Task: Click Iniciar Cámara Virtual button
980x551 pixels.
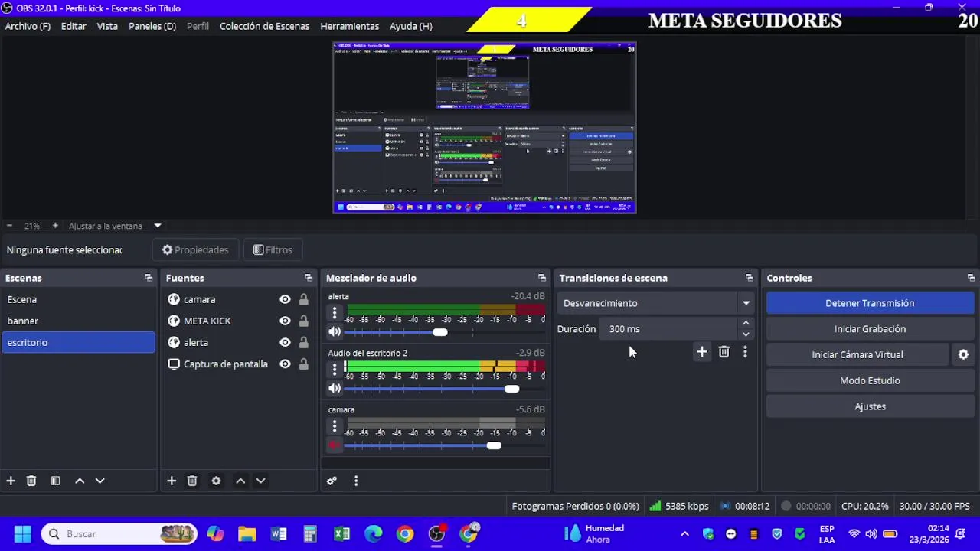Action: [x=857, y=354]
